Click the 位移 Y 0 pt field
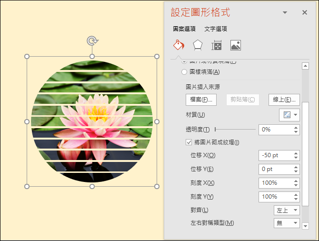This screenshot has width=319, height=241. click(x=276, y=170)
